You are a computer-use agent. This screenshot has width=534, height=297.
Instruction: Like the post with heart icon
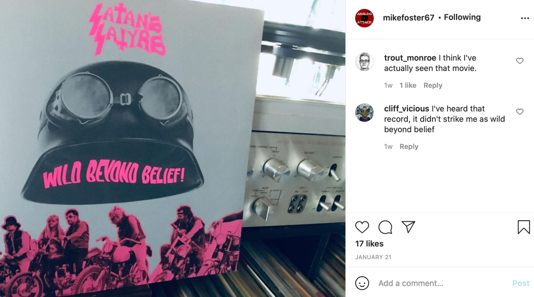(362, 227)
